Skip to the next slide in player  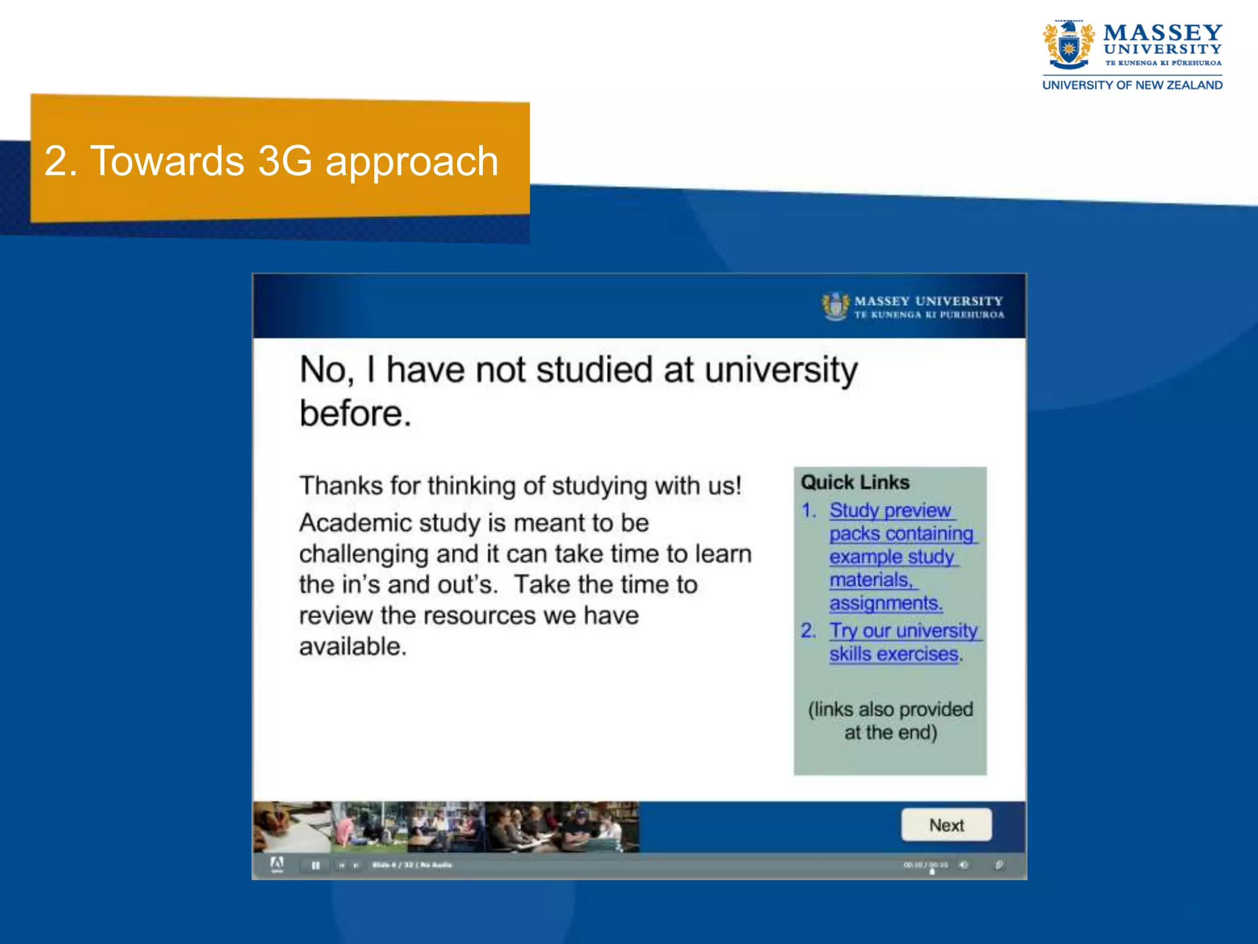(x=356, y=865)
